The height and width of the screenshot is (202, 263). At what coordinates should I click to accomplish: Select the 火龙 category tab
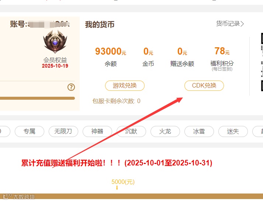click(x=165, y=131)
